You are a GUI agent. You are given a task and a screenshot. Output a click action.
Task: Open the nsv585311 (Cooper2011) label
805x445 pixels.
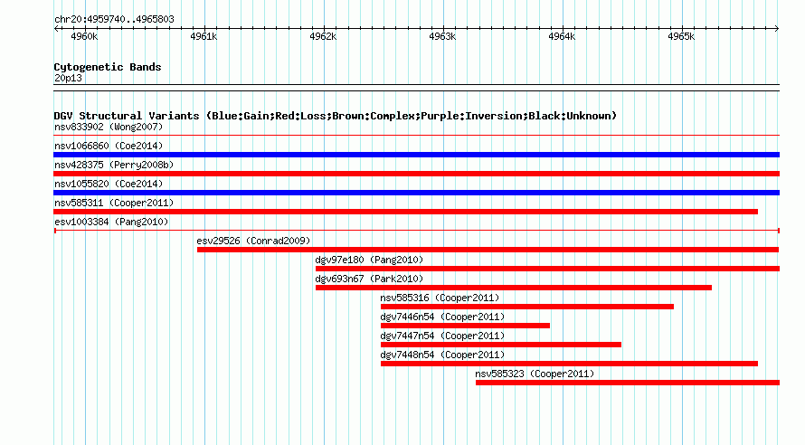pos(114,203)
